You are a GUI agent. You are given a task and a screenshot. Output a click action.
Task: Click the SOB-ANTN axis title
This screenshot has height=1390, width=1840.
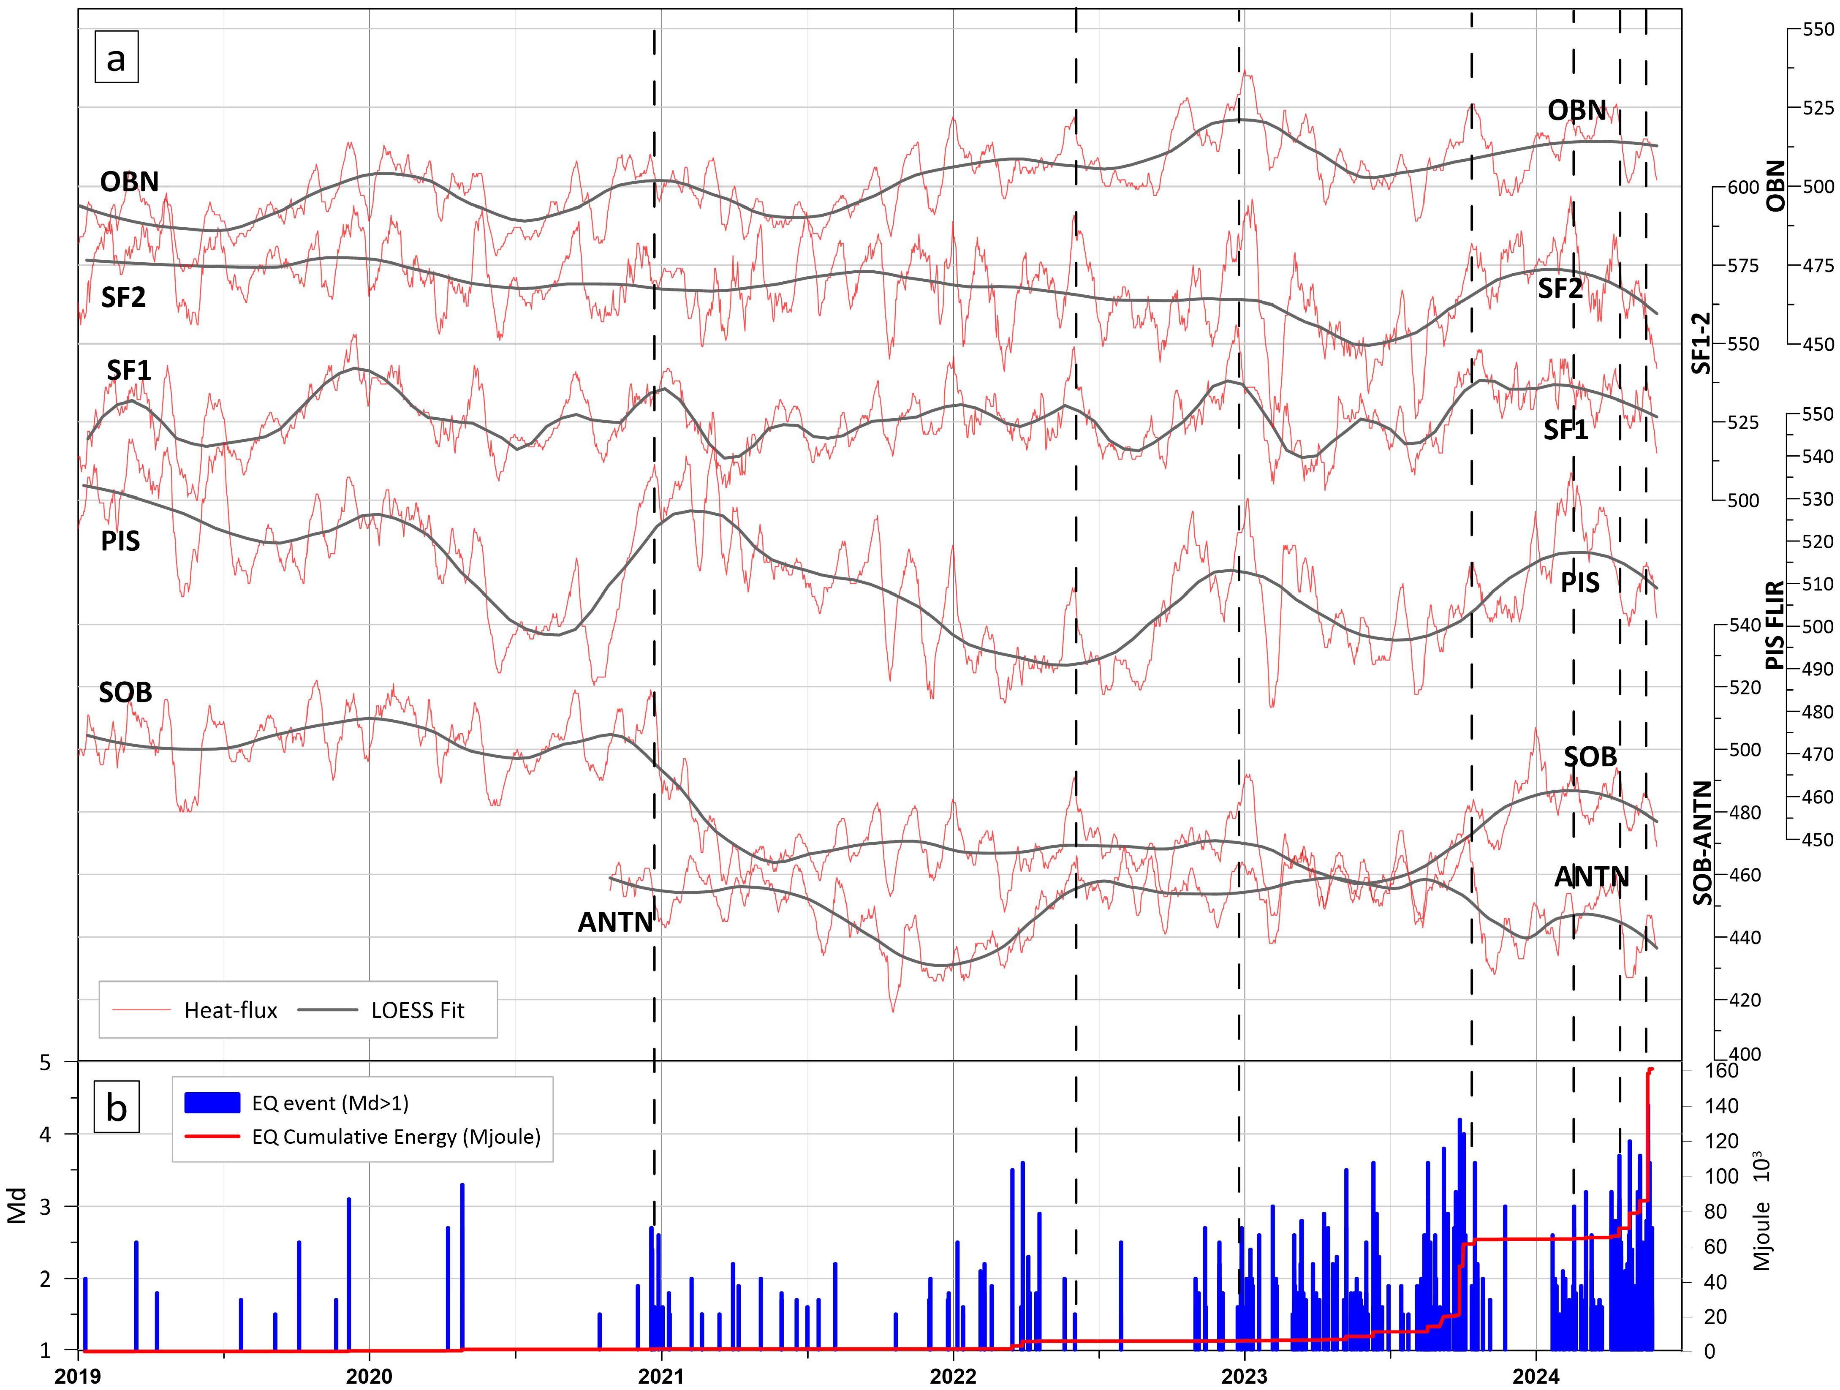coord(1704,843)
